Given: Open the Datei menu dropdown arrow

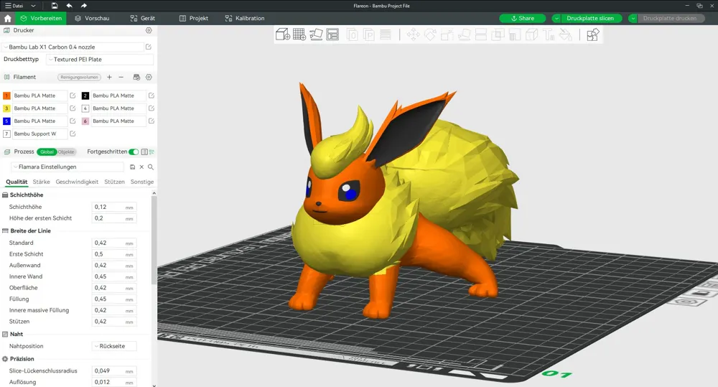Looking at the screenshot, I should pos(34,6).
